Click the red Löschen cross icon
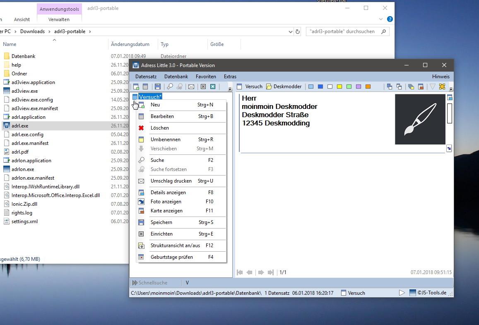 point(141,128)
